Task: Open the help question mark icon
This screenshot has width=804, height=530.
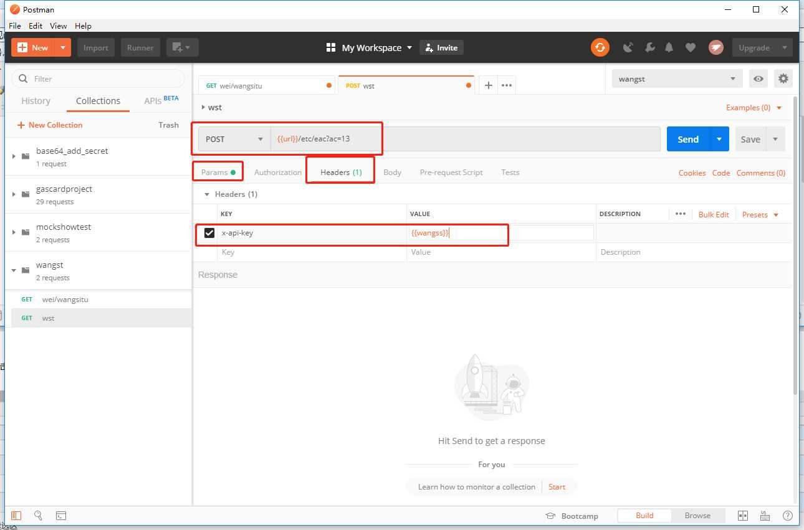Action: 788,516
